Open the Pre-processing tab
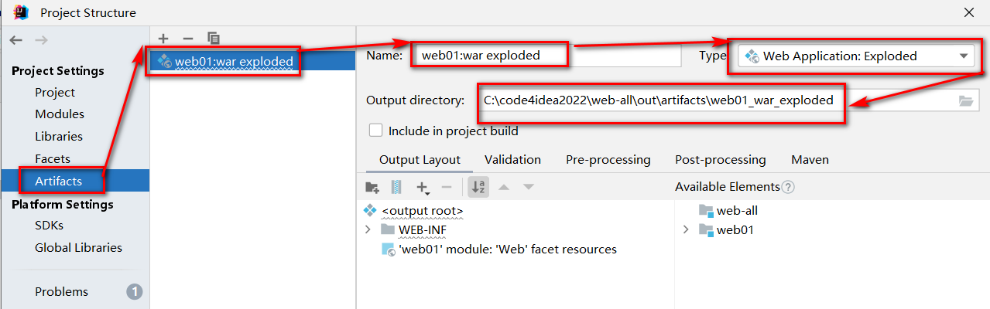990x309 pixels. (608, 160)
